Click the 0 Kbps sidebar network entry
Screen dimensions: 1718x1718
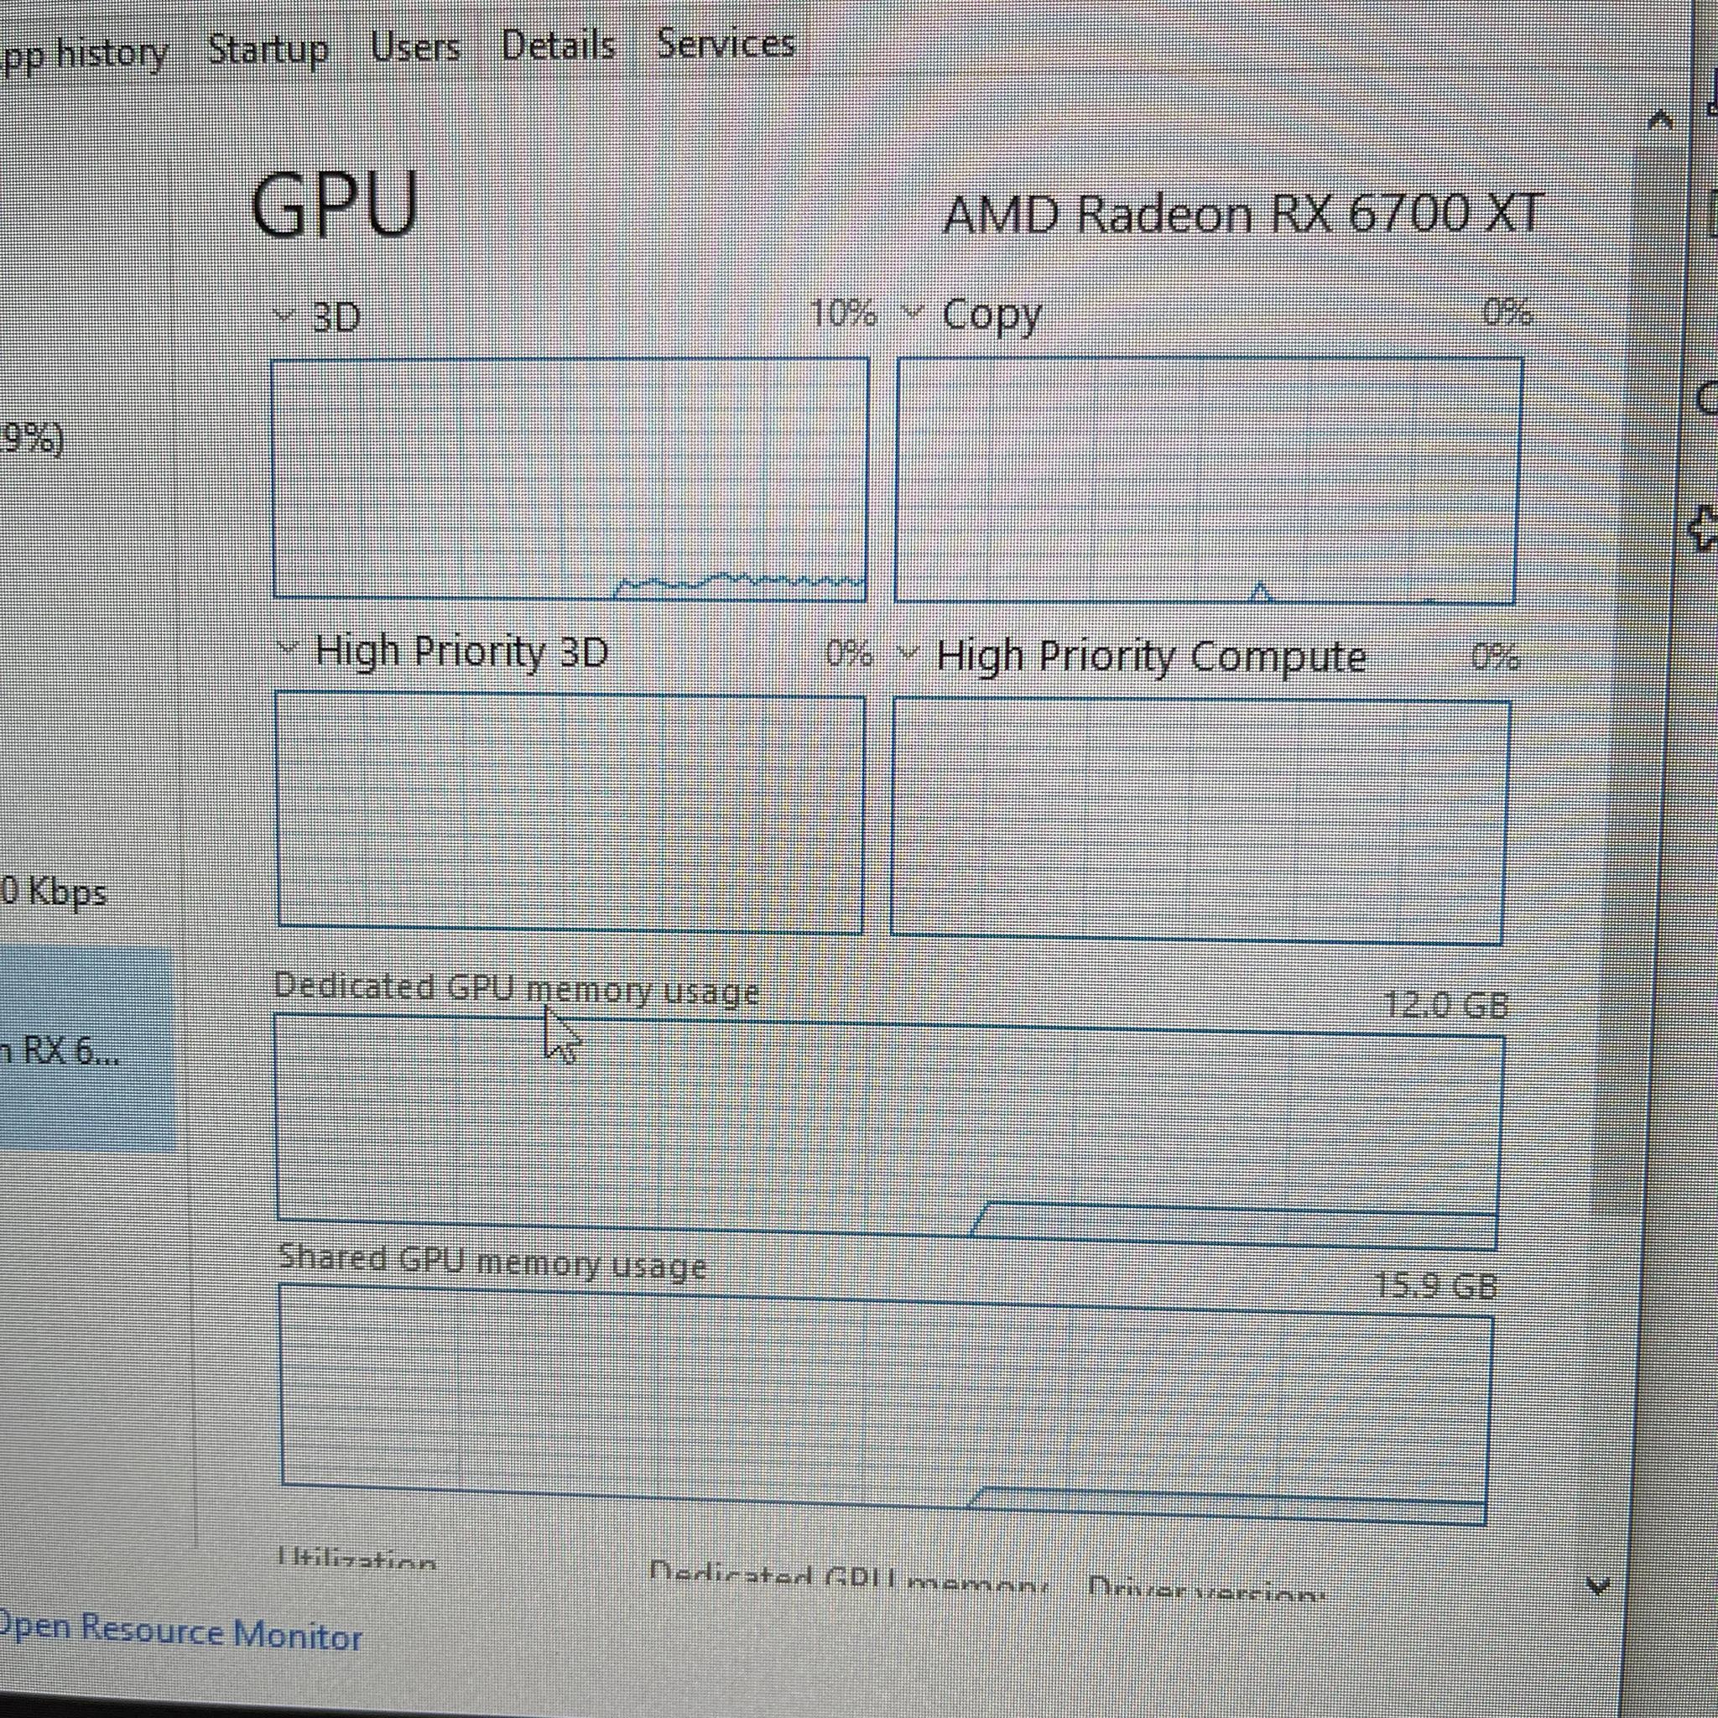[x=54, y=891]
